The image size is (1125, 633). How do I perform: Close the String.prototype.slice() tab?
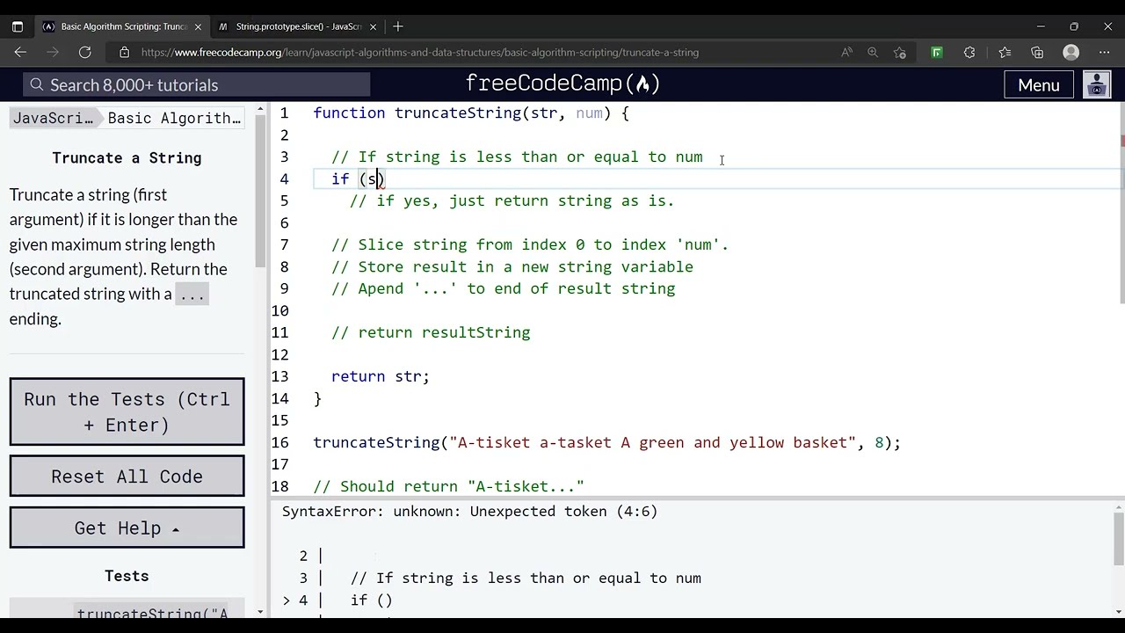click(373, 26)
